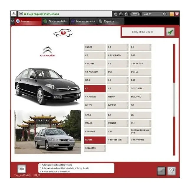Click the automatic vehicle detection car icon
The image size is (189, 189).
point(63,33)
